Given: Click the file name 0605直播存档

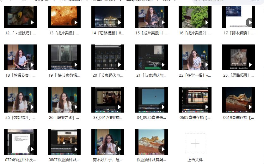Looking at the screenshot, I should (195, 118).
